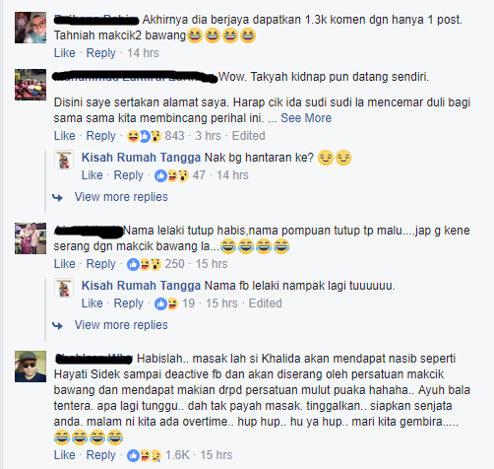
Task: Like the 1.3k komen comment
Action: [x=65, y=53]
